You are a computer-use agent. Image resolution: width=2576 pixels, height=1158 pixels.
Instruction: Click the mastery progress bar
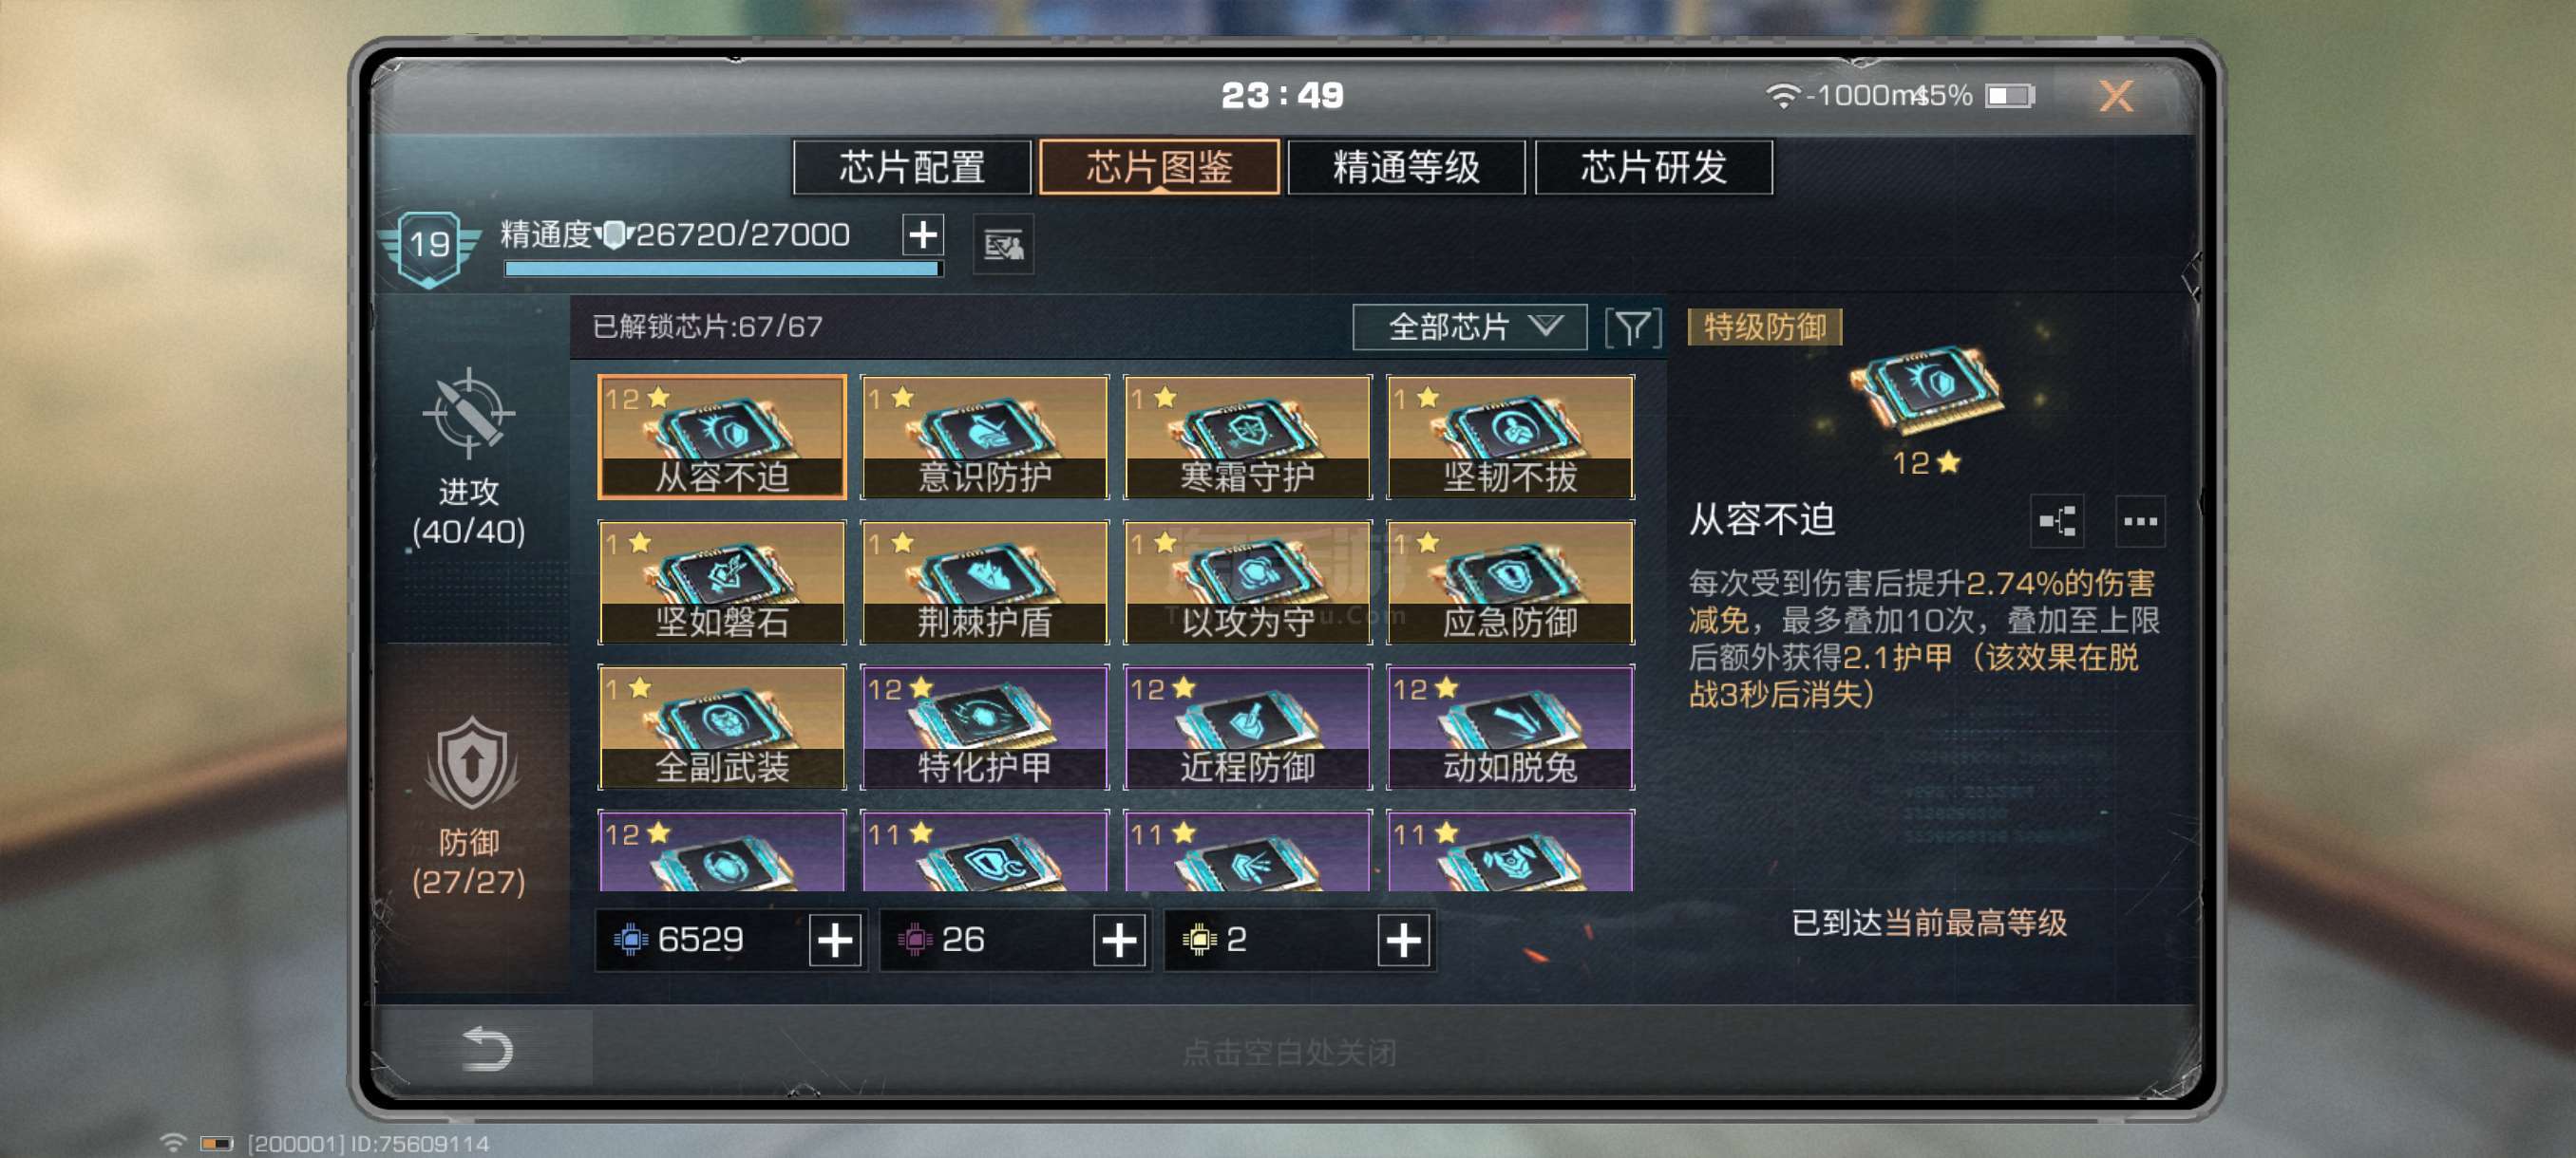[723, 268]
